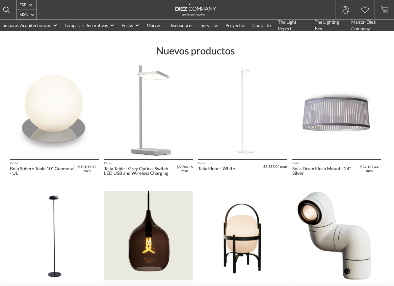The width and height of the screenshot is (394, 286).
Task: Open Talia Floor - White title
Action: coord(216,169)
